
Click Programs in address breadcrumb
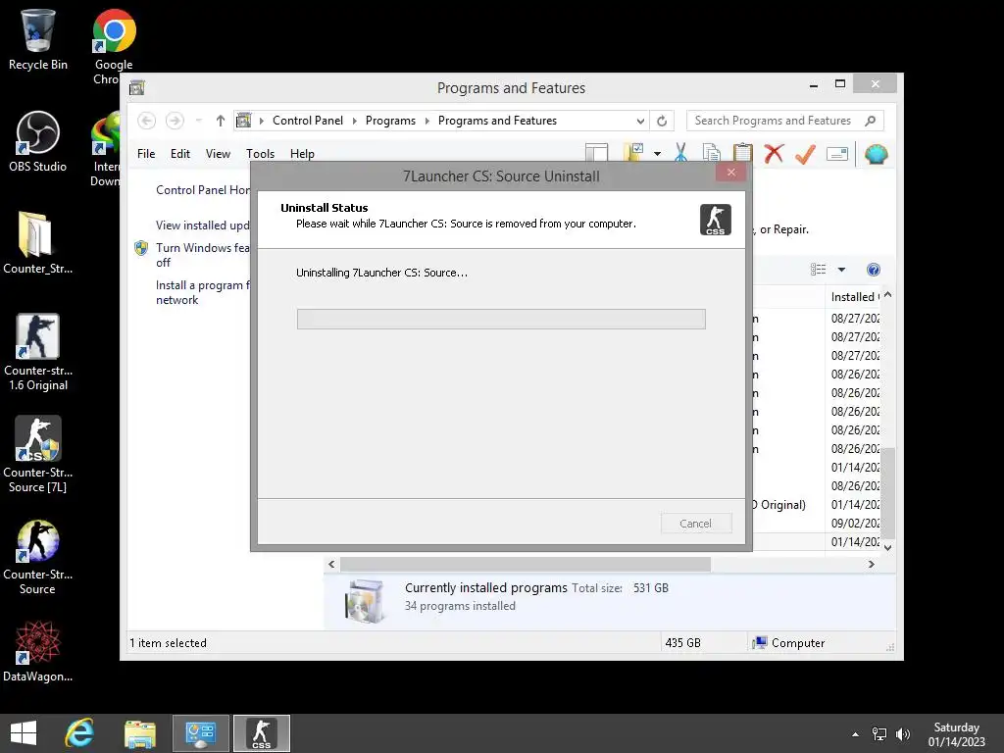(390, 121)
